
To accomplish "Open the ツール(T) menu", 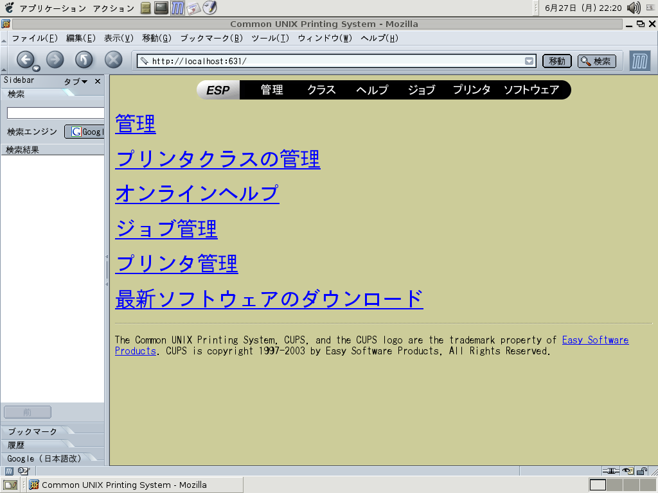I will point(271,38).
